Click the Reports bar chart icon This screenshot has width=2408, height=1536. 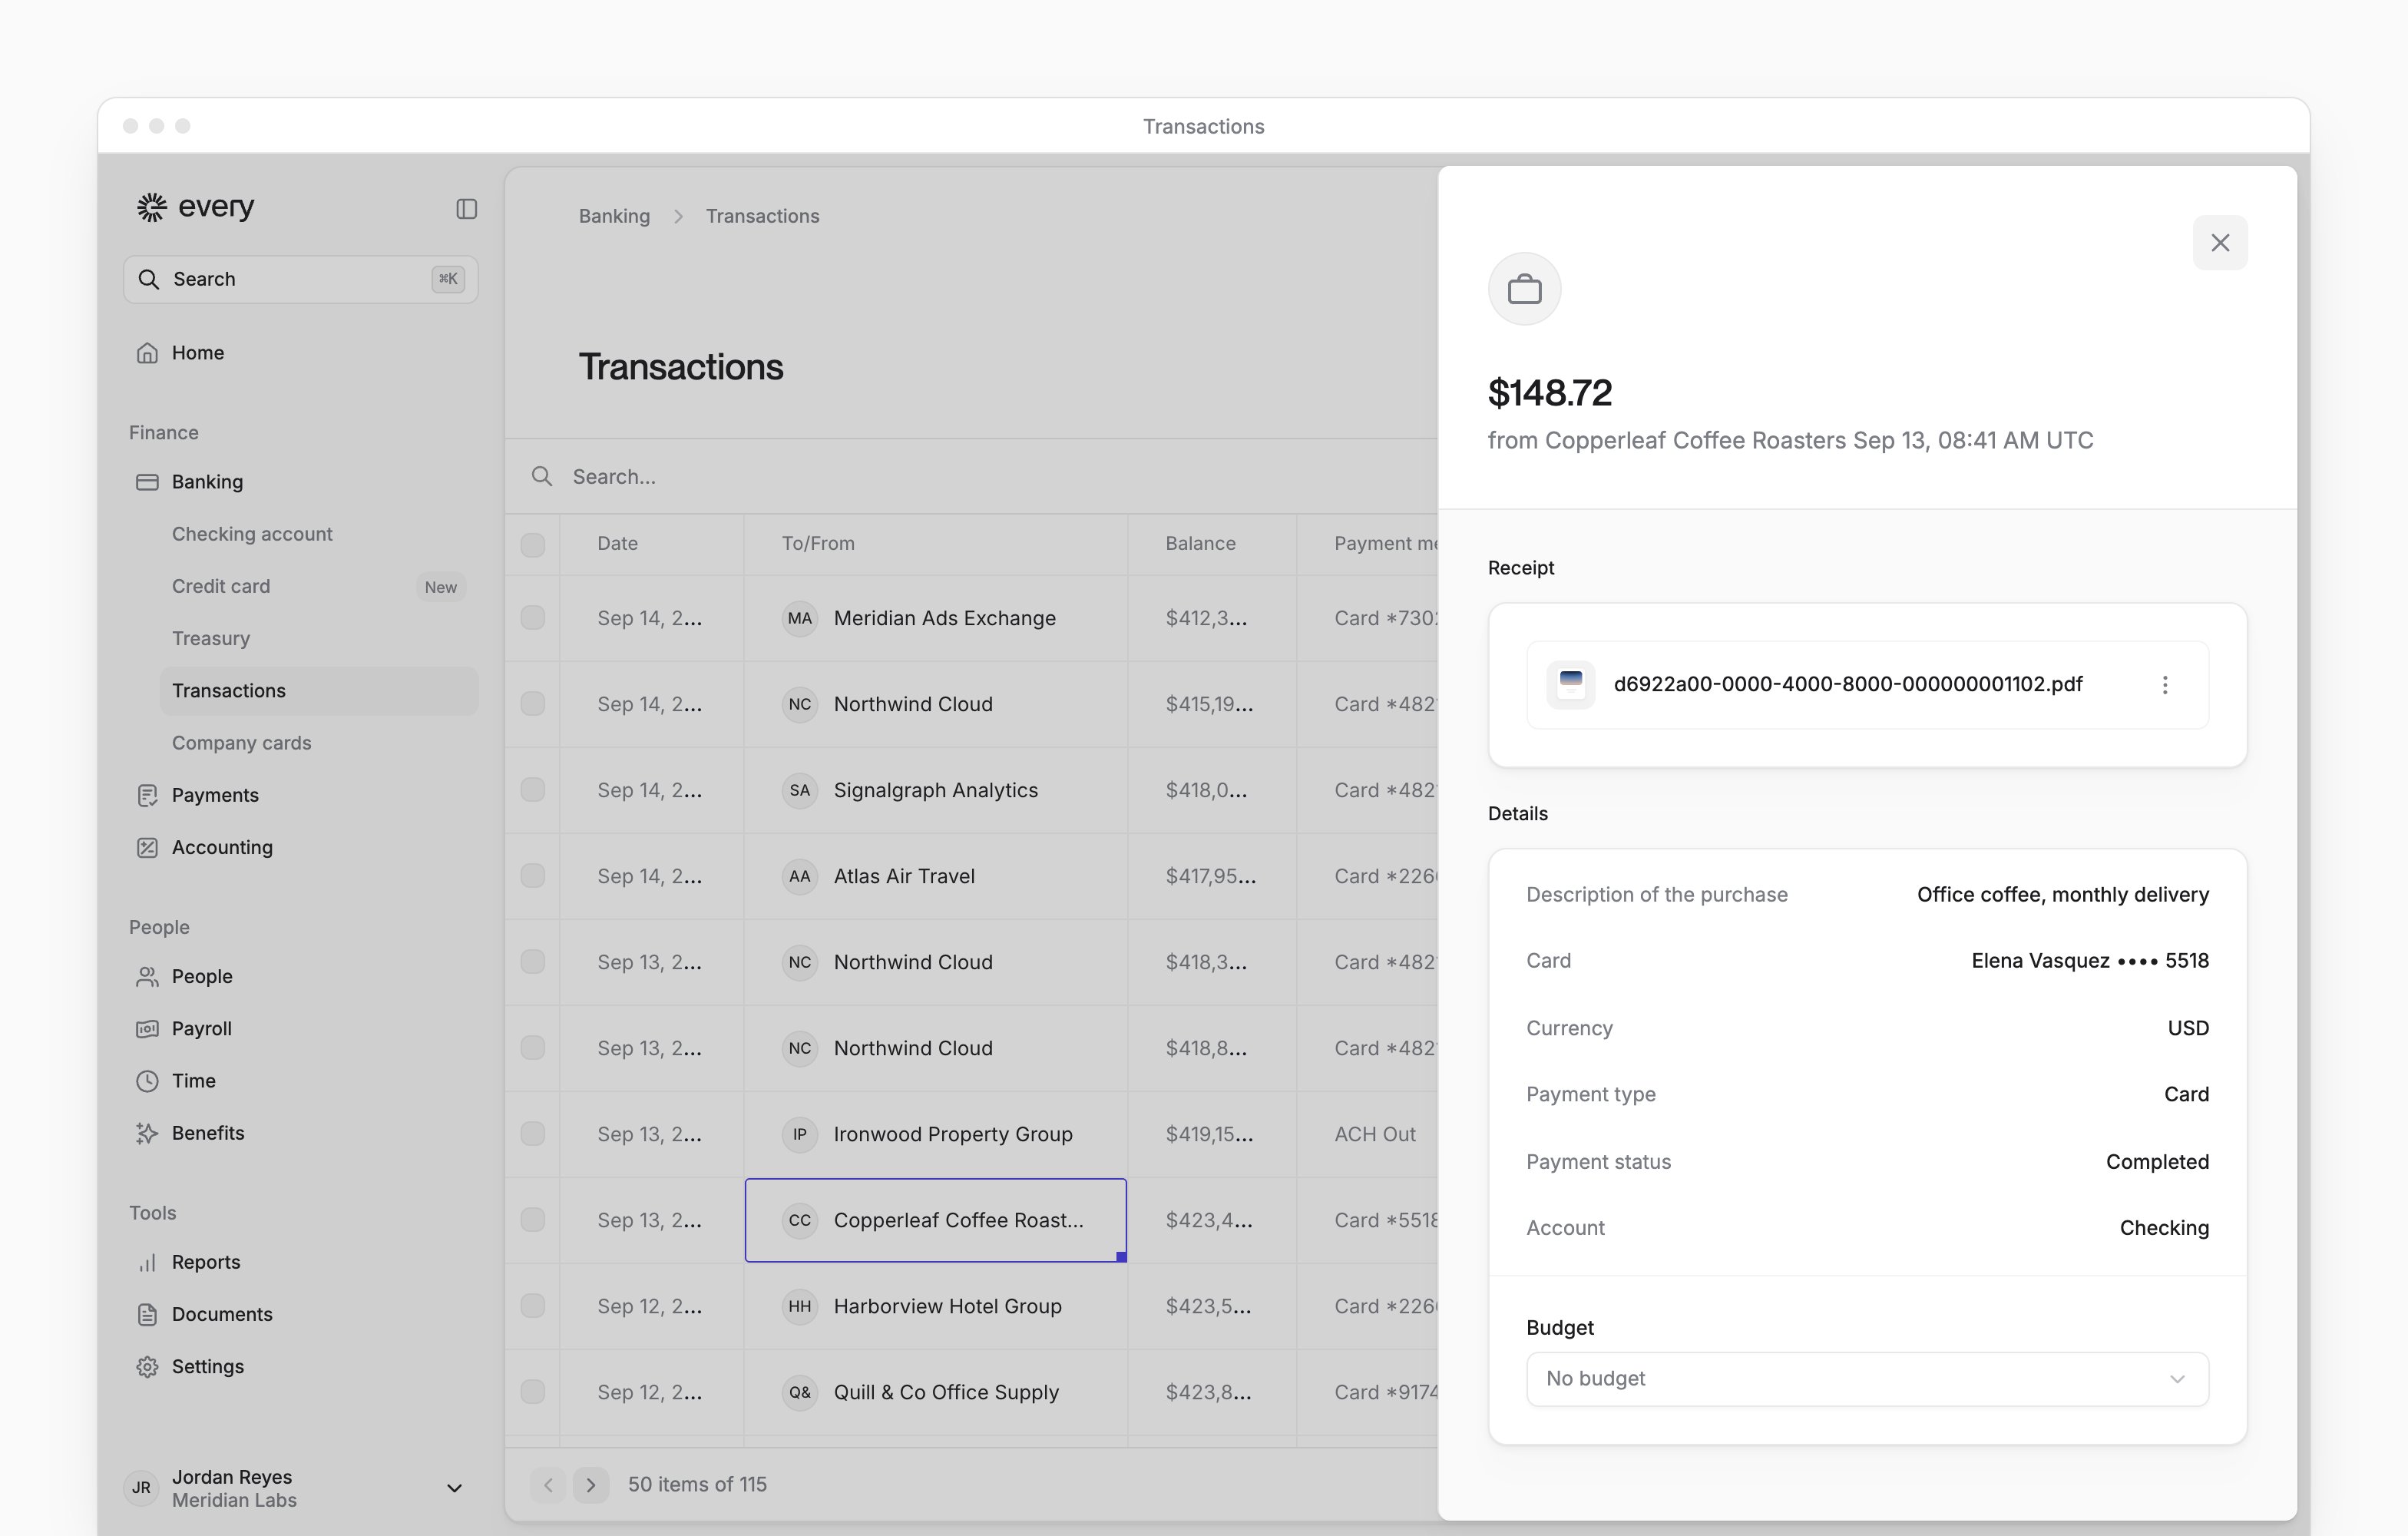tap(147, 1262)
